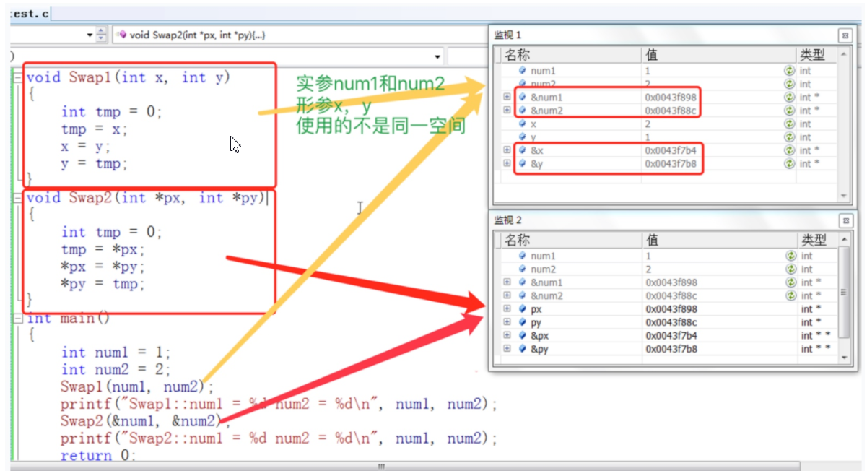Select value 0x0043f88c of py in Watch 2

671,322
